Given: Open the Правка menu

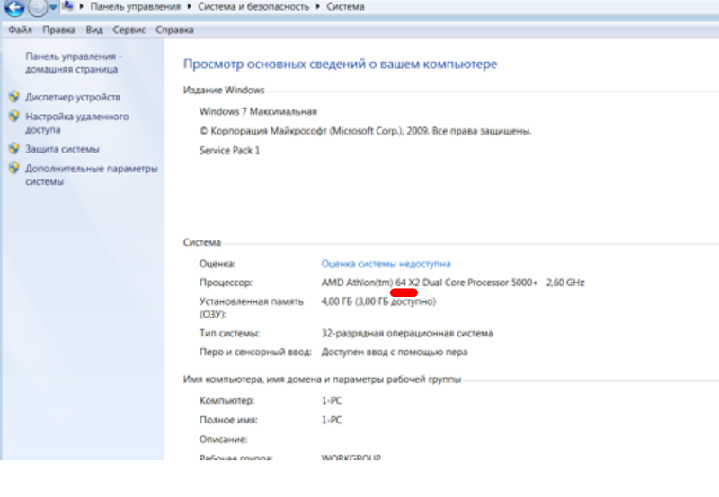Looking at the screenshot, I should point(58,30).
